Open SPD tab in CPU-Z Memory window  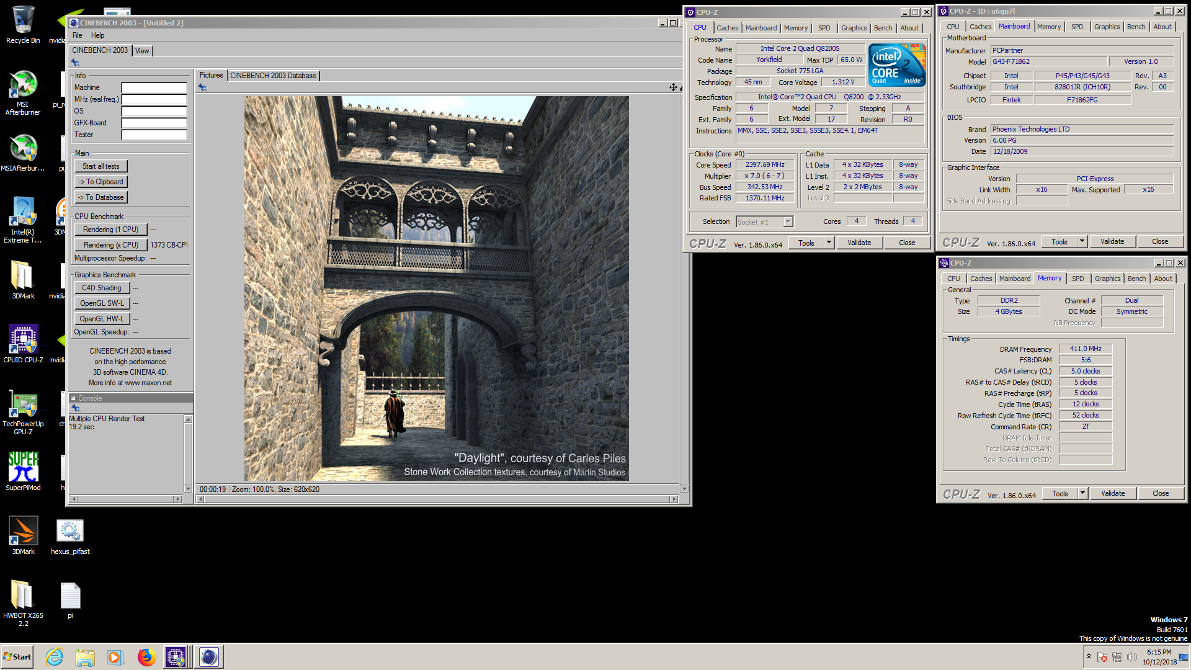pos(1078,279)
